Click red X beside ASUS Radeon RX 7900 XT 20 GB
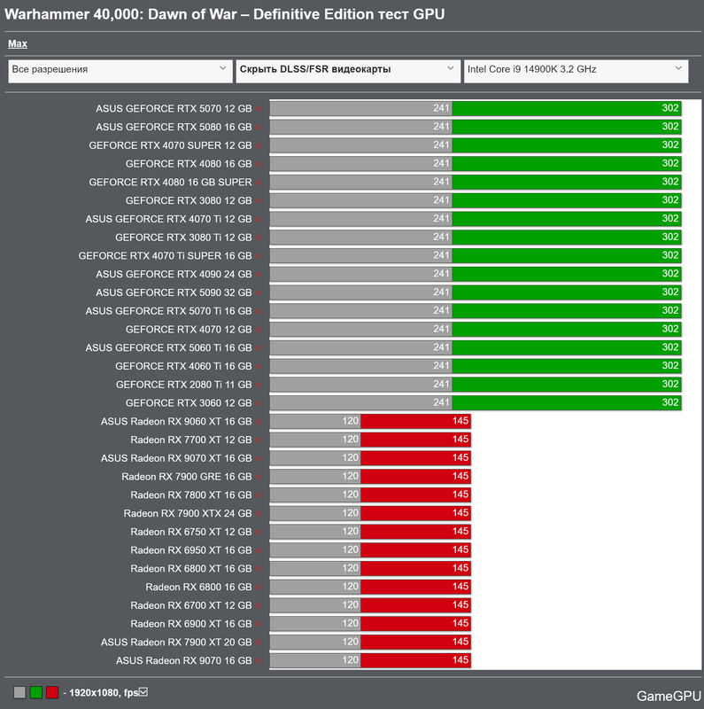The width and height of the screenshot is (704, 709). (x=258, y=643)
